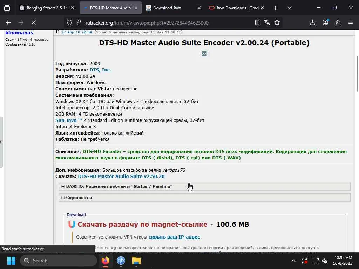Show the list all tabs dropdown
This screenshot has width=359, height=269.
pos(289,8)
